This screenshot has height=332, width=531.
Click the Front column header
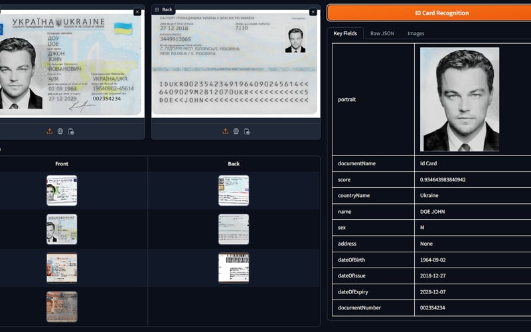[62, 163]
